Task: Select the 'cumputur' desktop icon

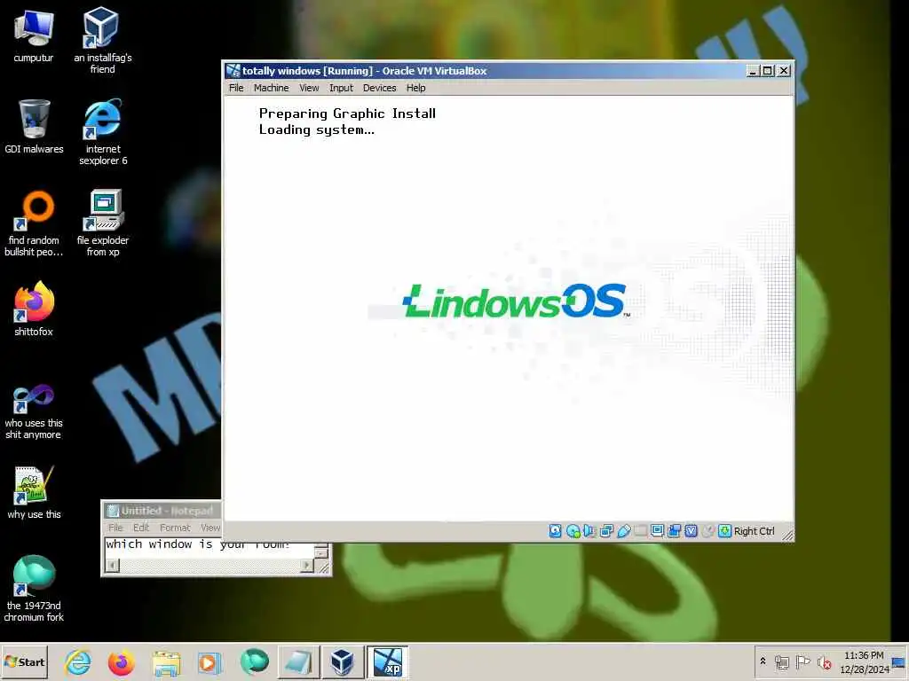Action: pyautogui.click(x=34, y=35)
